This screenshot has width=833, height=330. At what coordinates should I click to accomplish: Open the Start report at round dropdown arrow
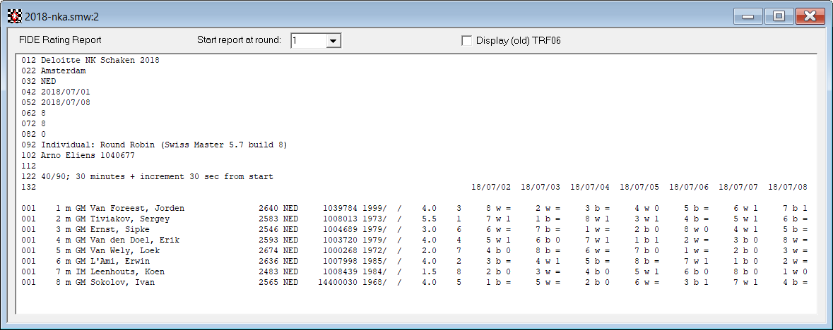(333, 41)
